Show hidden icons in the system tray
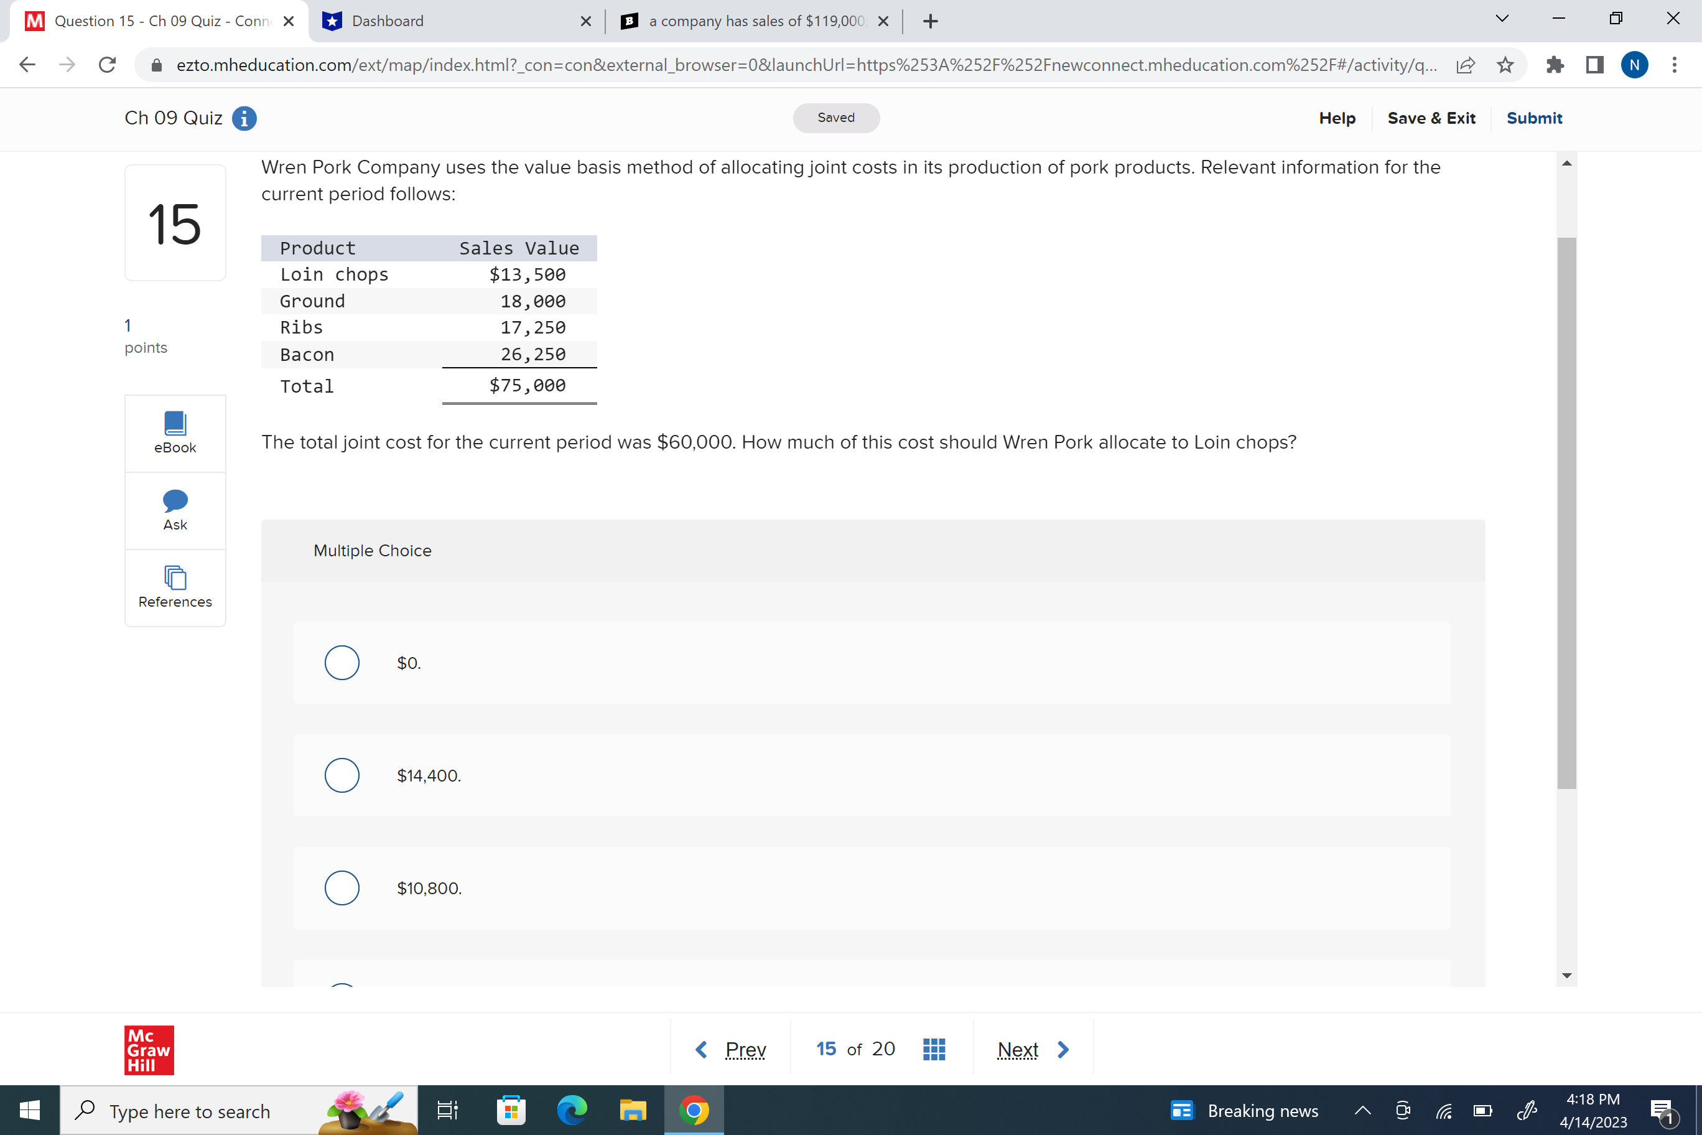Screen dimensions: 1702x1135 coord(1361,1111)
